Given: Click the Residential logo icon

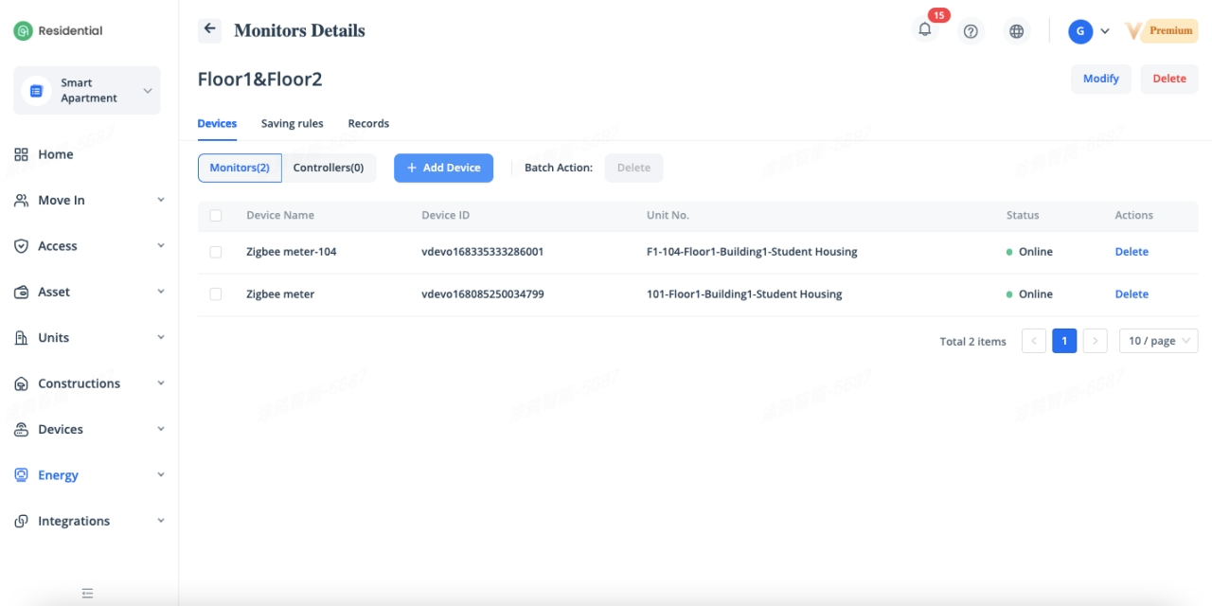Looking at the screenshot, I should point(23,31).
